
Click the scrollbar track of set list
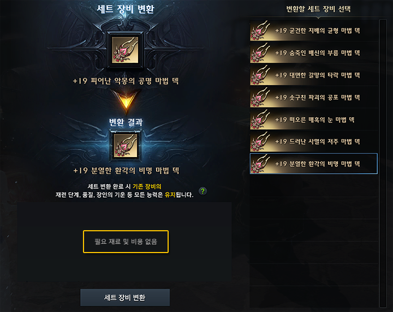pos(383,163)
